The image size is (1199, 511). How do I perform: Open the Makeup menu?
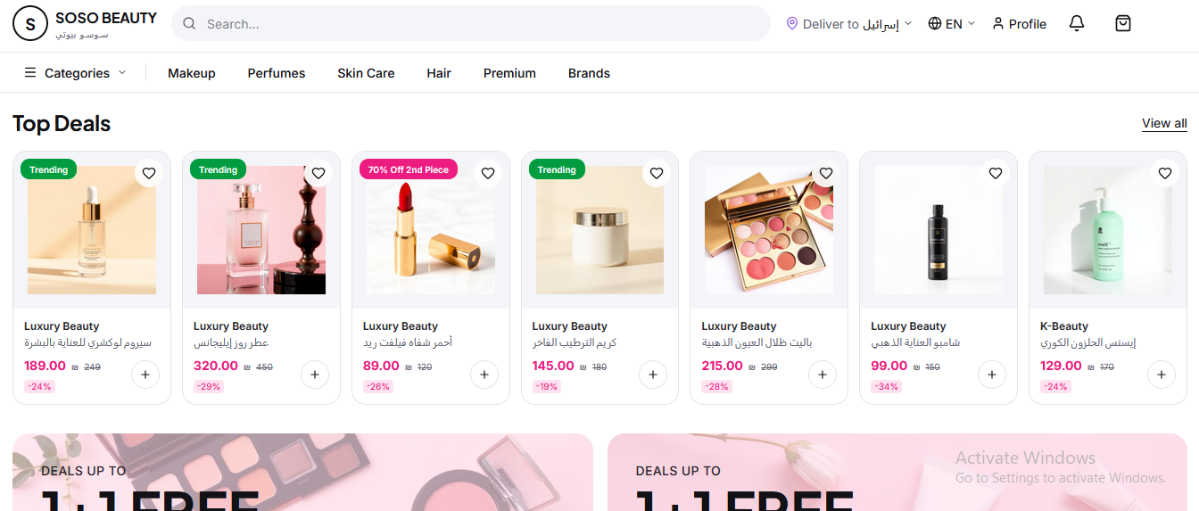(x=192, y=73)
